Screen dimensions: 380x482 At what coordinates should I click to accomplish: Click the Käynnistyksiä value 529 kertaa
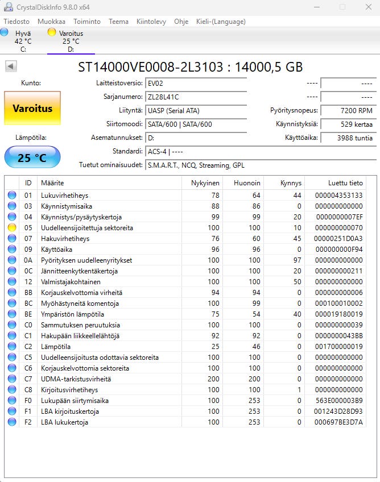(x=349, y=124)
